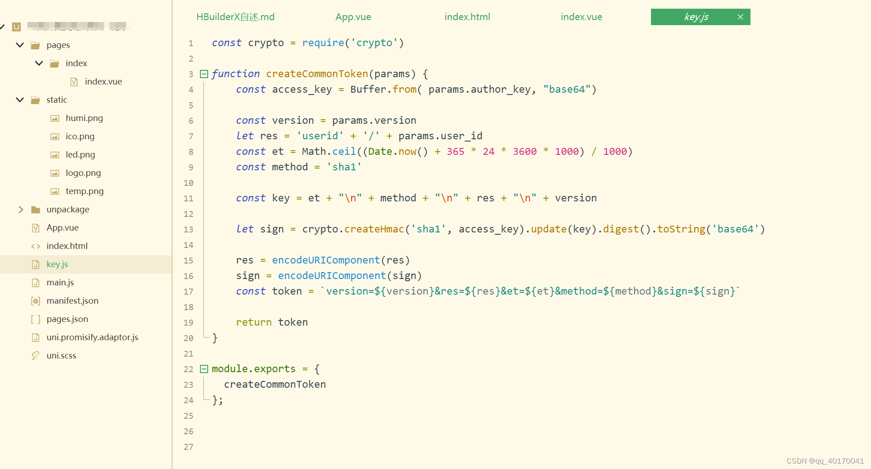Fold the createCommonToken function block

coord(204,74)
